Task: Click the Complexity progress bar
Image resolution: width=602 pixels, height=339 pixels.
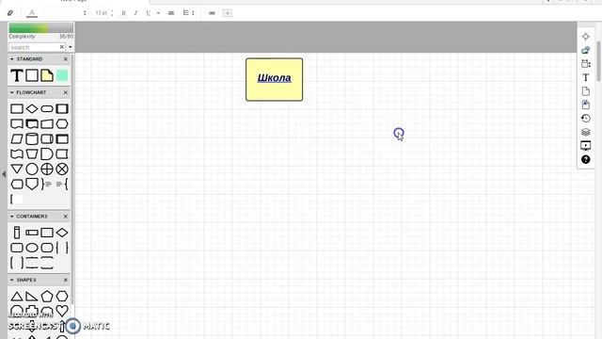Action: [40, 27]
